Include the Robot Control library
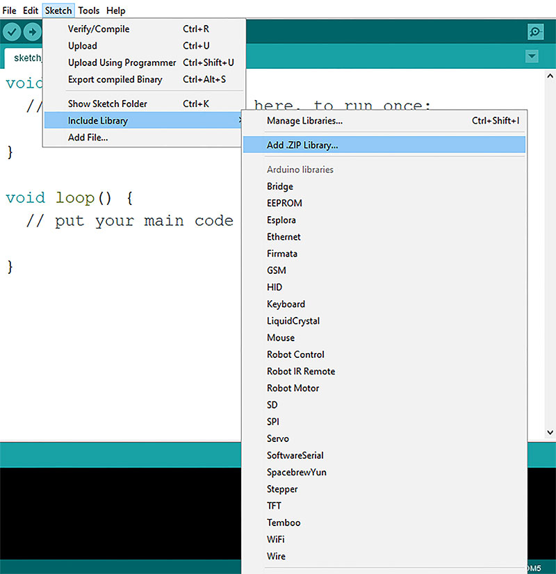 click(x=384, y=354)
